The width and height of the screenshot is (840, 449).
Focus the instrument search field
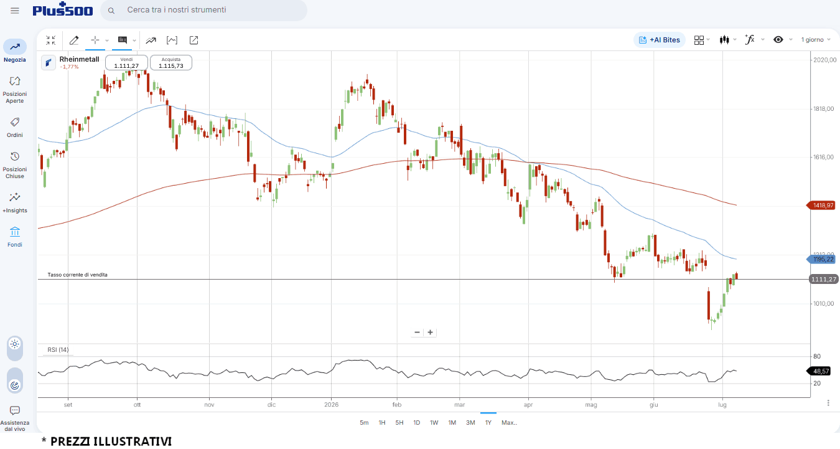click(x=204, y=10)
